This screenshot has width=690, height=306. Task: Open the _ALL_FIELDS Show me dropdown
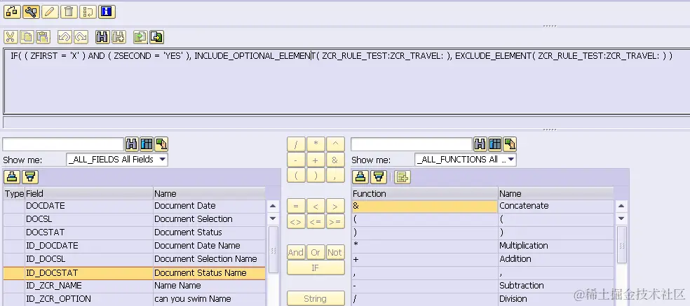(x=117, y=159)
